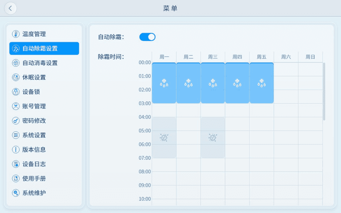Click Wednesday's gray disinfection block
This screenshot has width=341, height=213.
tap(213, 138)
